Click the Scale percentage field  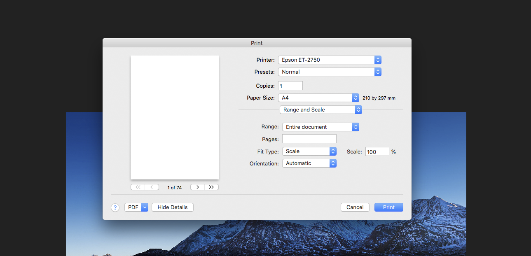[x=377, y=151]
